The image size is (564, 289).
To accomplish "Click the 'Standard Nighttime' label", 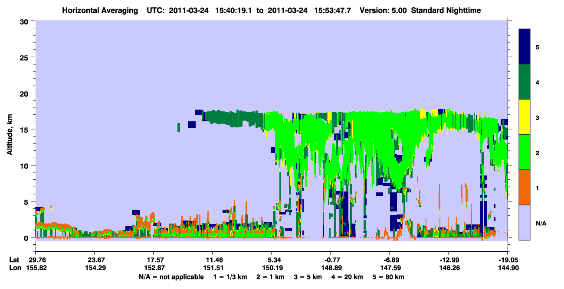I will coord(446,10).
